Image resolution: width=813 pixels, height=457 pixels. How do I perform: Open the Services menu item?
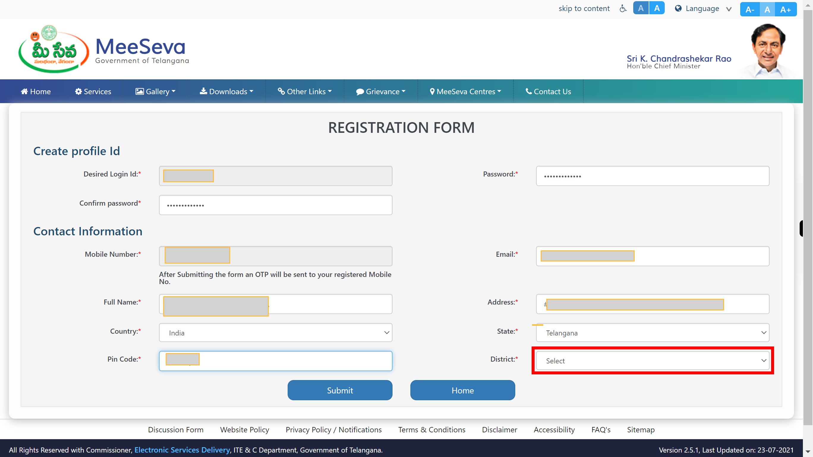click(x=93, y=92)
